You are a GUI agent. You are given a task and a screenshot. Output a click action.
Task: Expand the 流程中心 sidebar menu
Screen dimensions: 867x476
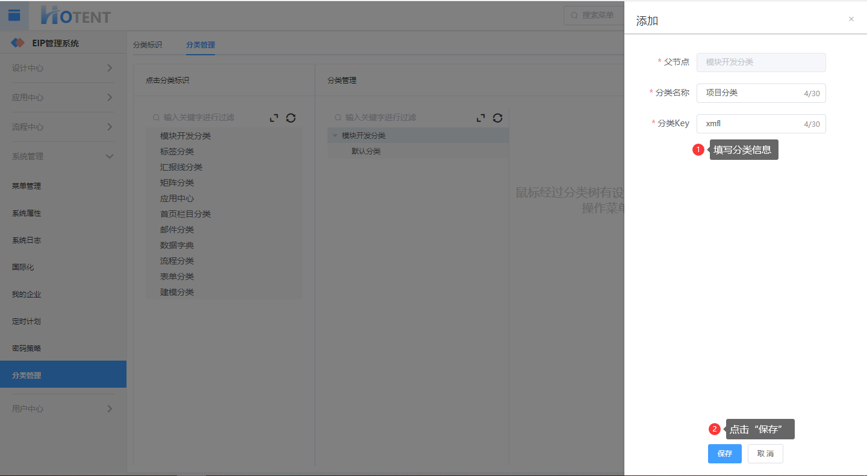coord(63,127)
